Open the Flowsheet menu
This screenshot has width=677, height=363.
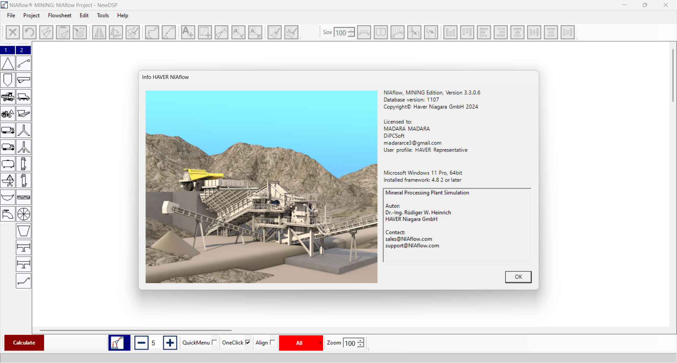60,16
